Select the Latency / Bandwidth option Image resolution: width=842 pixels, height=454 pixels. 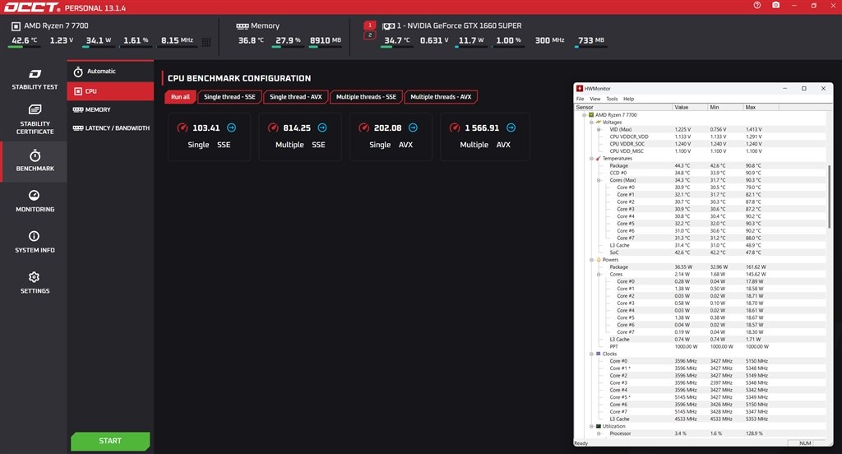pos(110,127)
